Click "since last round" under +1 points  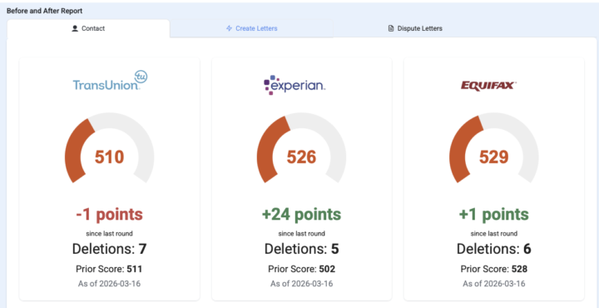tap(494, 233)
